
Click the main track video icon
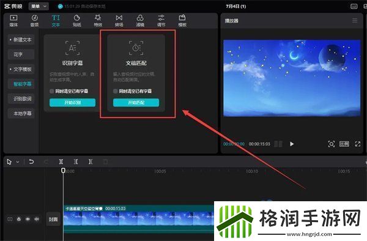10,219
